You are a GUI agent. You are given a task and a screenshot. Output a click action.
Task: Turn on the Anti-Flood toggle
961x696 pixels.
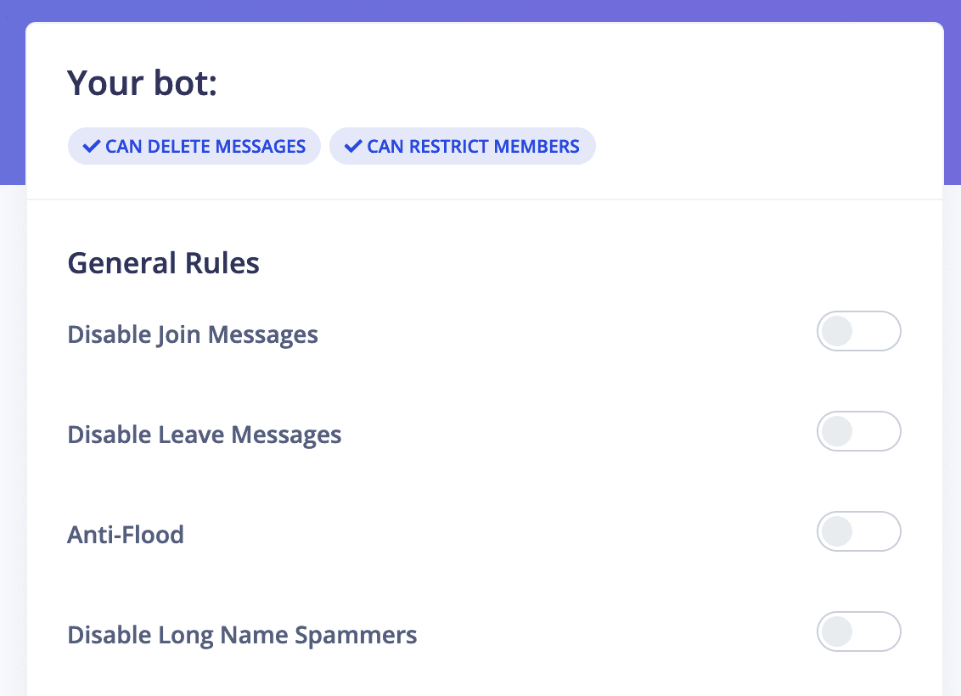858,531
